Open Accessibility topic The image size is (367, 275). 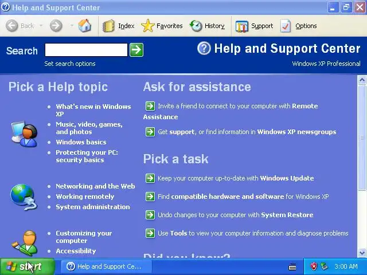coord(76,251)
